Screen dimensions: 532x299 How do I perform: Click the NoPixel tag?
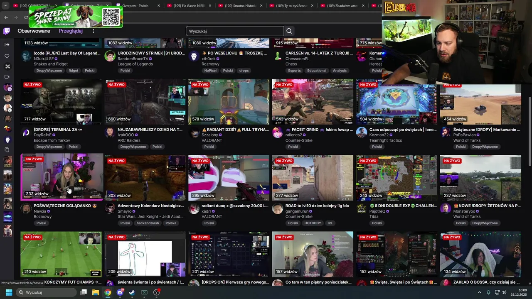click(210, 71)
